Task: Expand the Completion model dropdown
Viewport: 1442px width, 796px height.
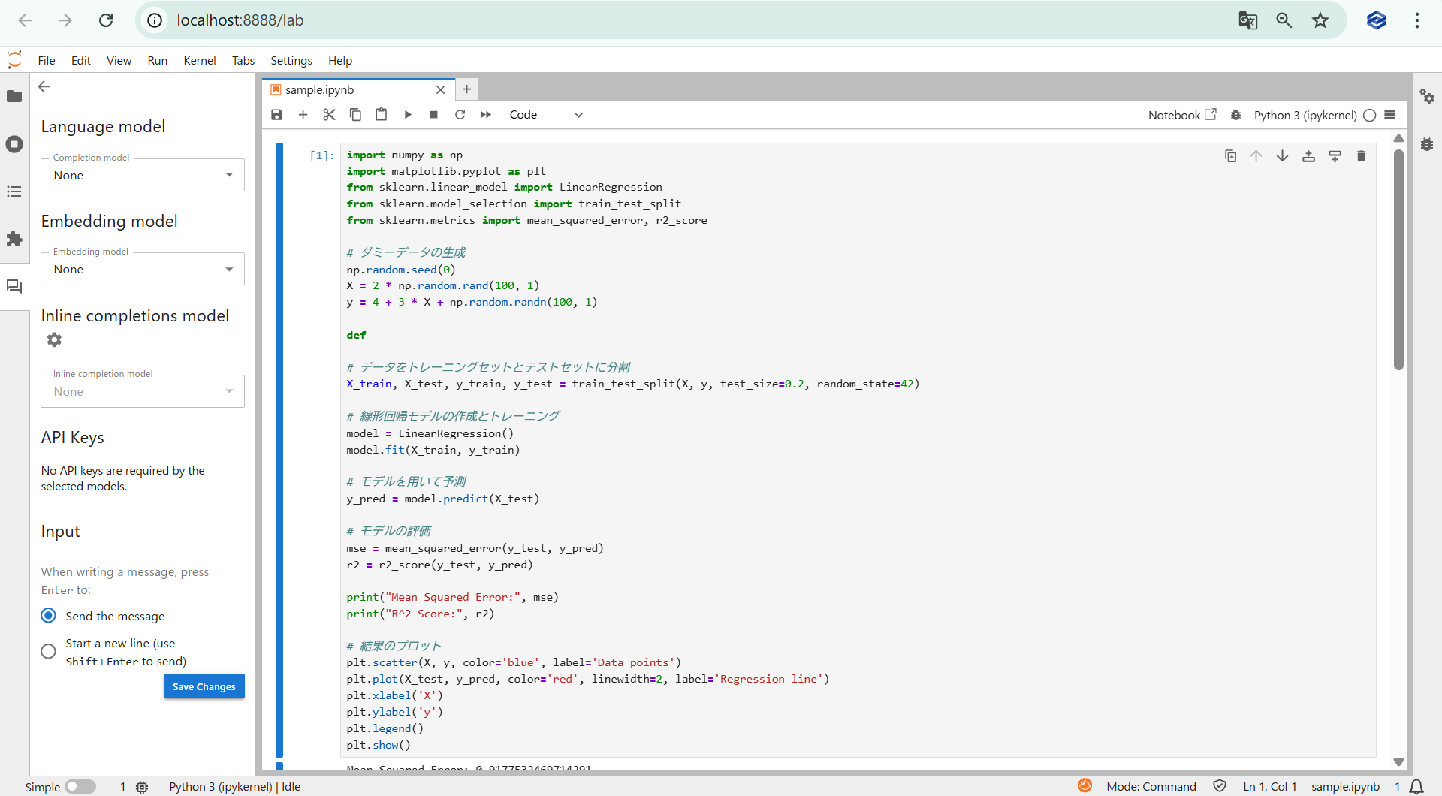Action: (143, 175)
